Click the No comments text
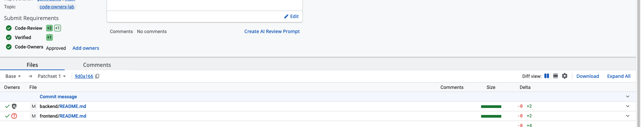Image resolution: width=641 pixels, height=127 pixels. point(152,31)
